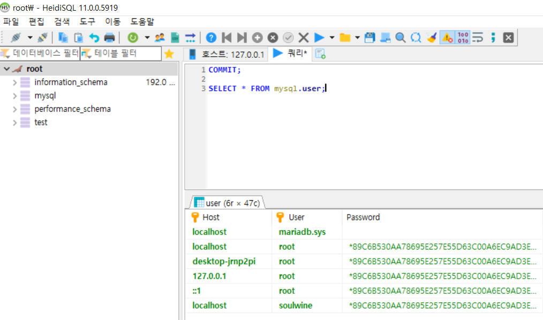Click the save as snippet icon
Screen dimensions: 543x320
click(385, 37)
